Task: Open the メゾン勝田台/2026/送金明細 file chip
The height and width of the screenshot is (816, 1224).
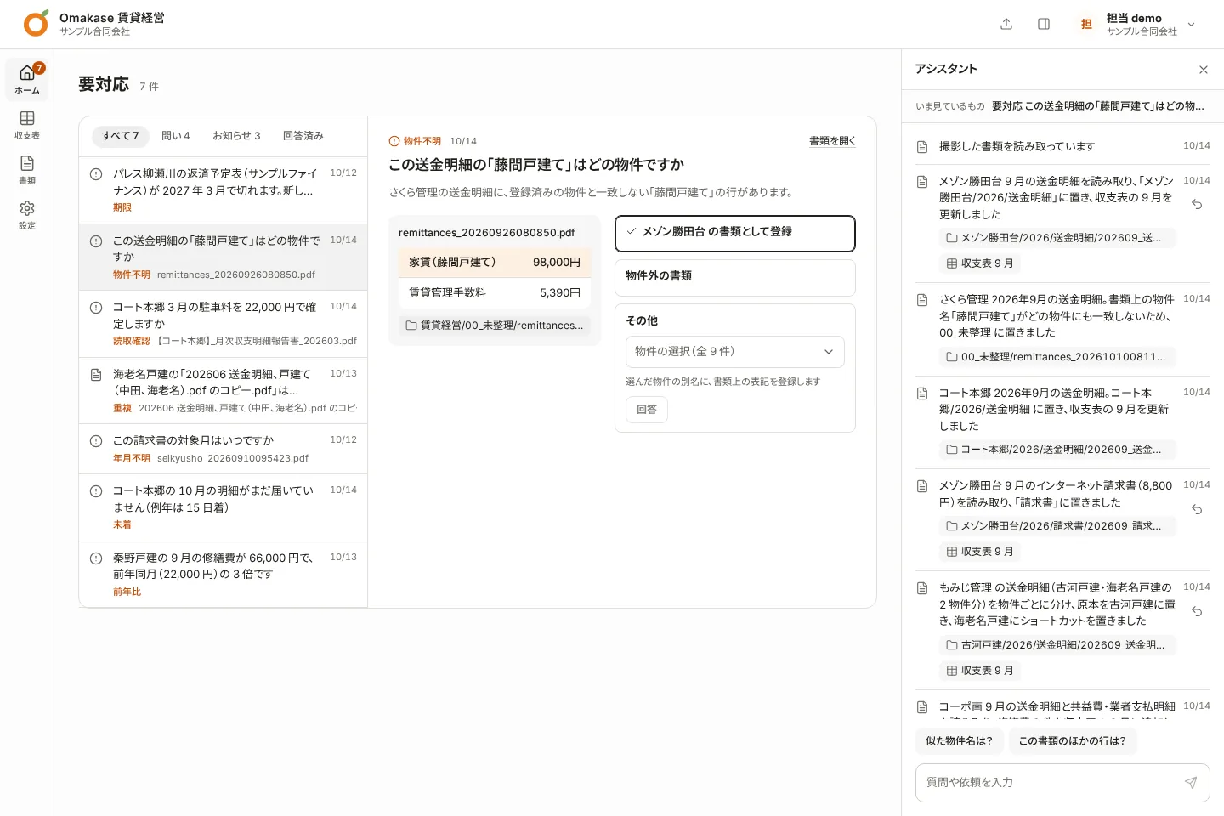Action: pyautogui.click(x=1057, y=238)
